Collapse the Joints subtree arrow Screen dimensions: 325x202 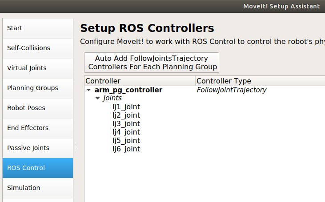(x=98, y=98)
